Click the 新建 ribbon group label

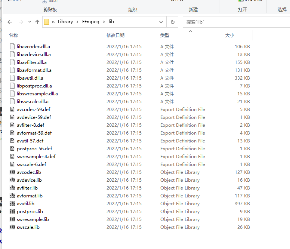coord(193,10)
